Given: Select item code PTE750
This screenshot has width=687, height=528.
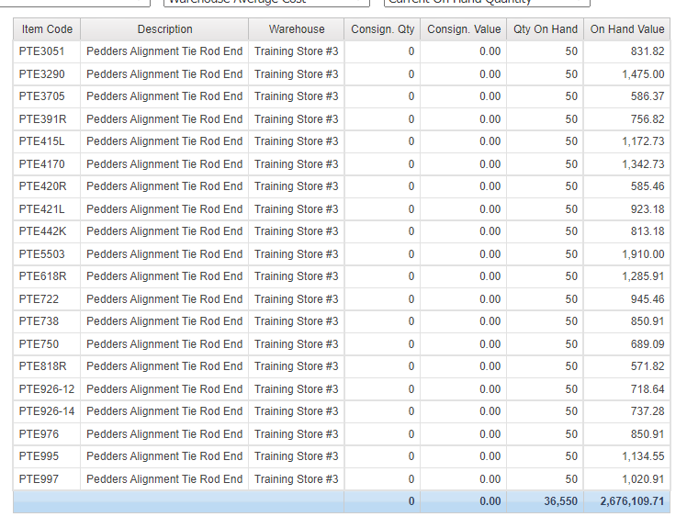Looking at the screenshot, I should coord(39,344).
